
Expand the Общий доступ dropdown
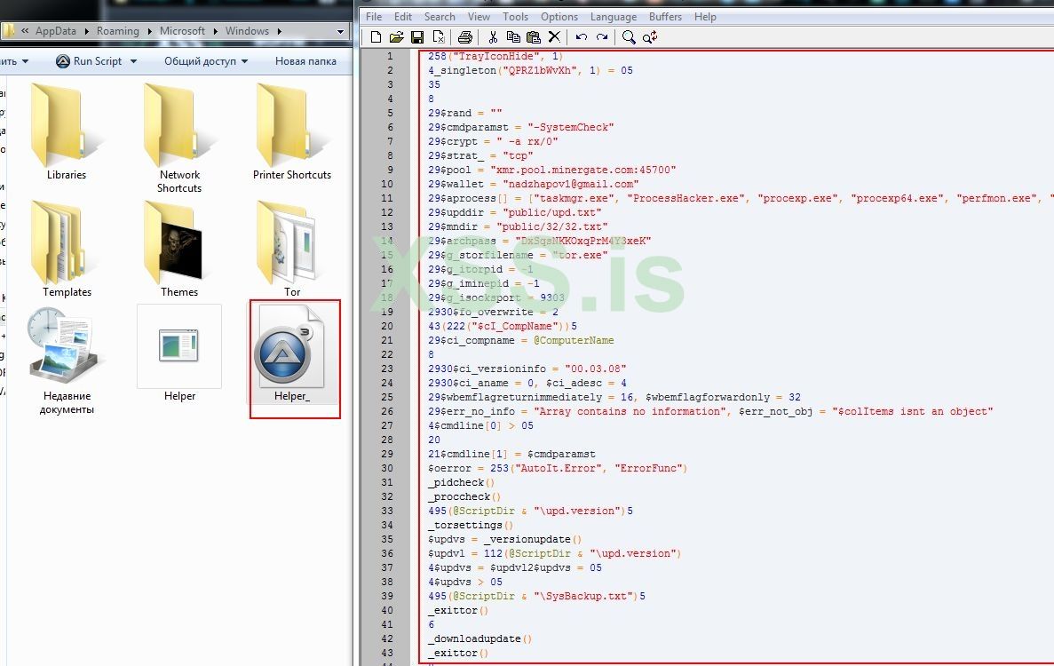click(245, 61)
